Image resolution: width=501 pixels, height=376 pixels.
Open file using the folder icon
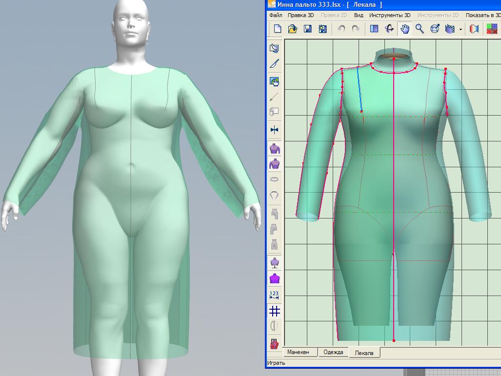(x=292, y=29)
